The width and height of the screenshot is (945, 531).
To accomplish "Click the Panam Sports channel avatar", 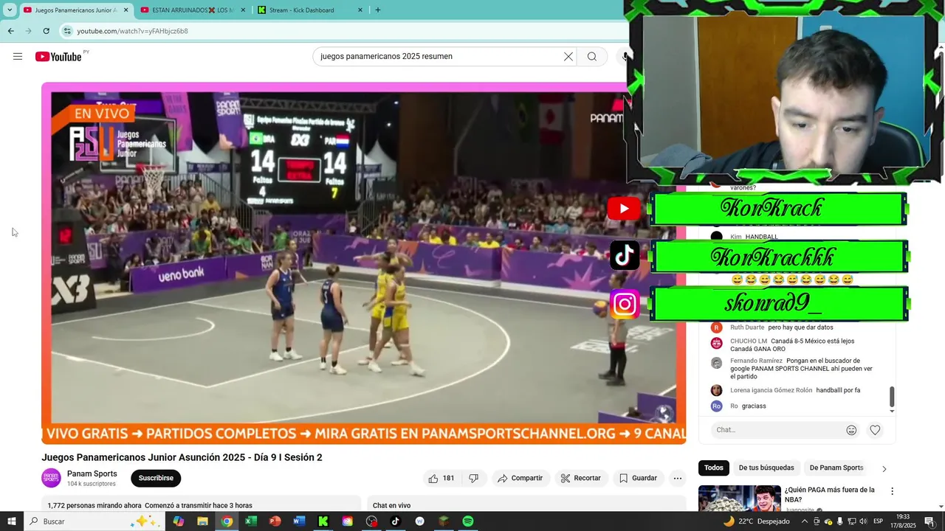I will 51,478.
